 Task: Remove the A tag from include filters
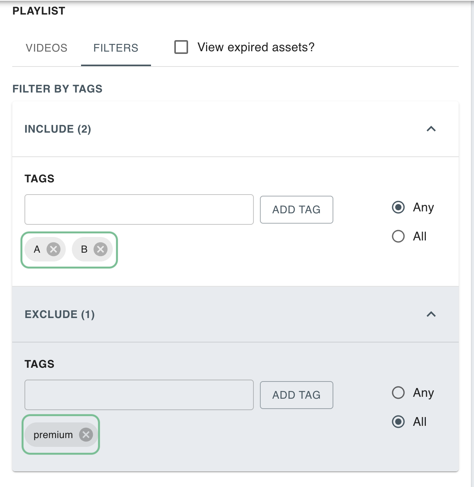pos(54,249)
